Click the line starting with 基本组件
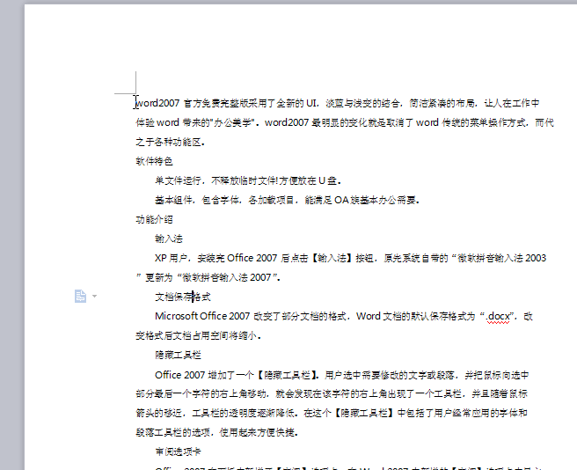Image resolution: width=577 pixels, height=470 pixels. [286, 200]
